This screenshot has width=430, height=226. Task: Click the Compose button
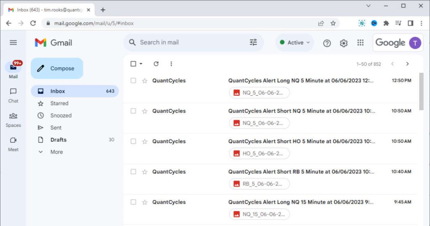pos(57,68)
